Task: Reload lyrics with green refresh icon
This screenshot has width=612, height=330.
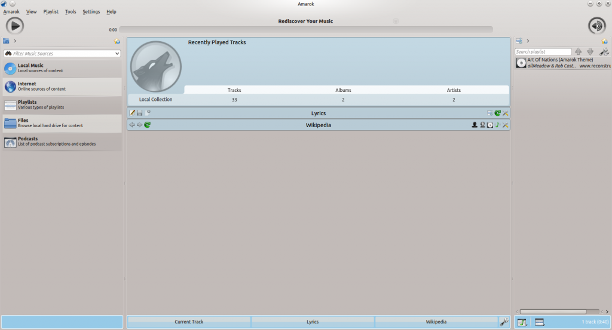Action: (498, 113)
